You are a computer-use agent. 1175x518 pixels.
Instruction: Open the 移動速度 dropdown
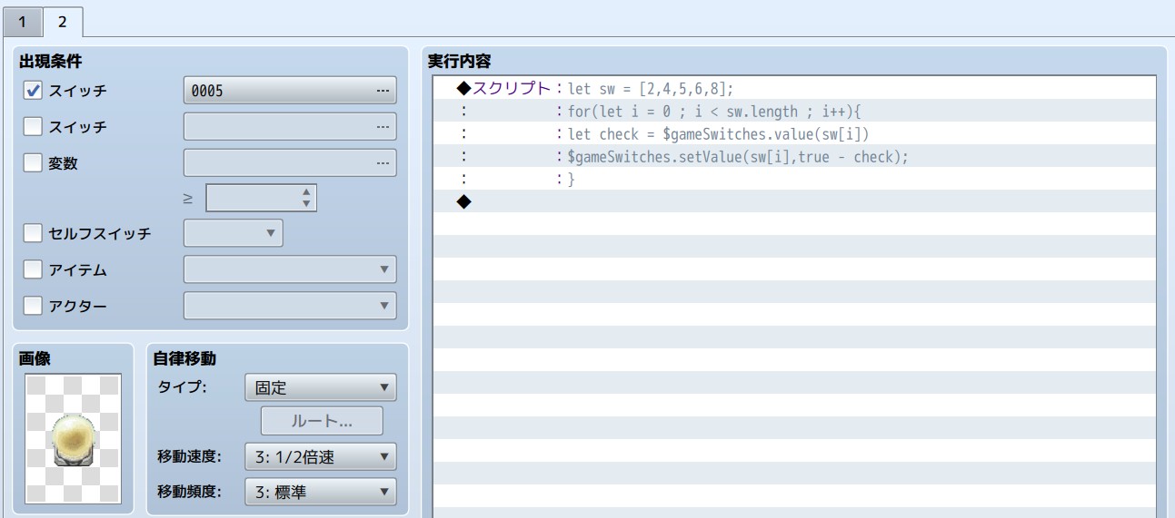tap(321, 456)
